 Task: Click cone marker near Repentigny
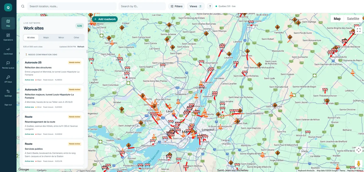[x=201, y=83]
